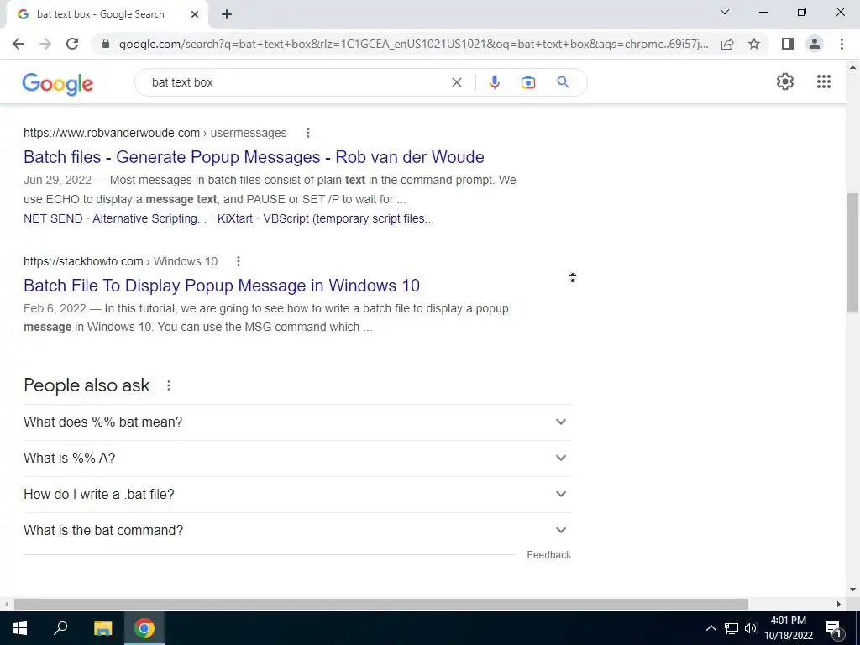Open volume control tray icon
Viewport: 860px width, 645px height.
click(x=750, y=628)
